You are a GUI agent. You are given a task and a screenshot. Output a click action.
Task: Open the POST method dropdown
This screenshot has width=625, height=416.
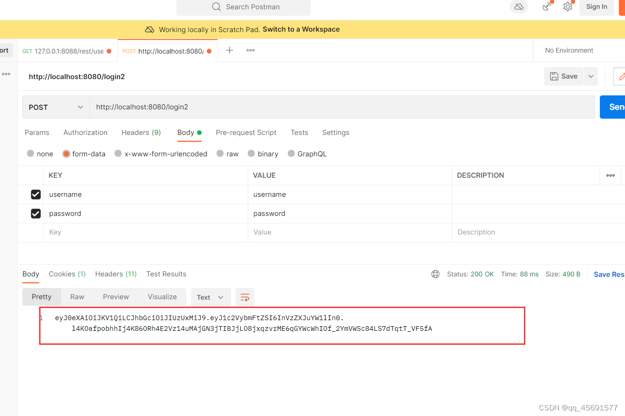click(55, 107)
